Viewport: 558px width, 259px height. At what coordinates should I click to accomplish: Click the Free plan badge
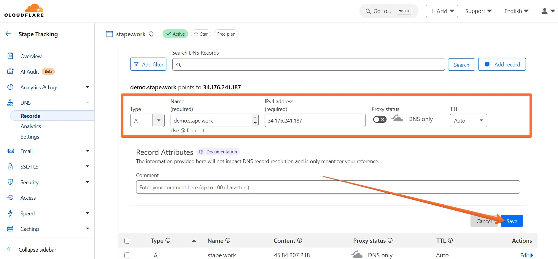[x=226, y=34]
